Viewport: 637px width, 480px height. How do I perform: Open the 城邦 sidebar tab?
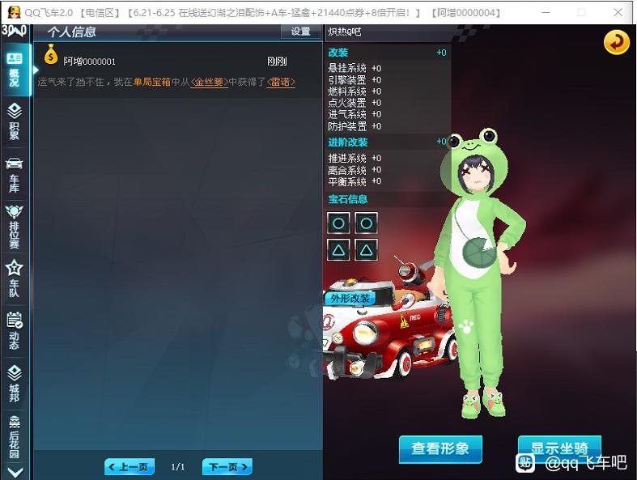15,383
